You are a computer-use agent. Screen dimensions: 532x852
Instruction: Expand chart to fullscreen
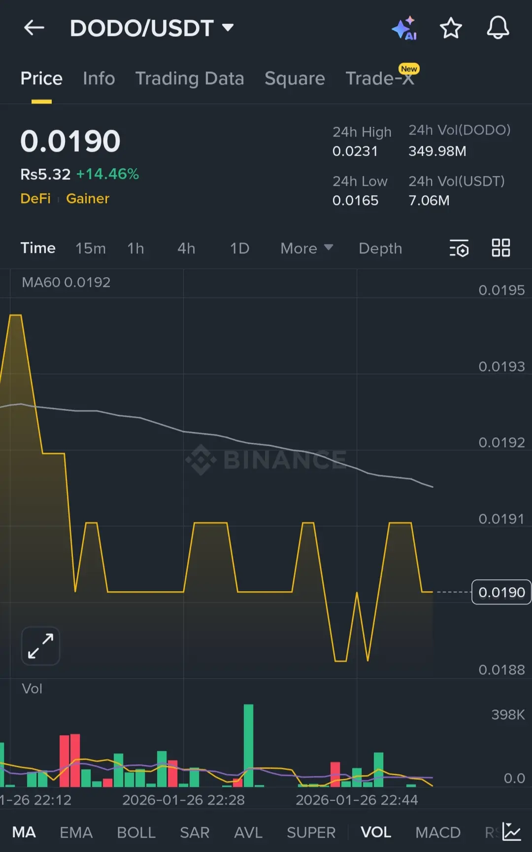click(40, 646)
